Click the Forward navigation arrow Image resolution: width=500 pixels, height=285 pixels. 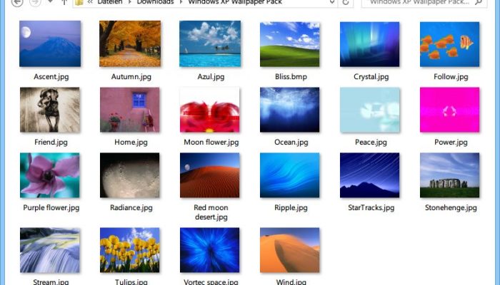[36, 2]
